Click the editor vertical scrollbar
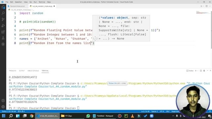 [211, 30]
